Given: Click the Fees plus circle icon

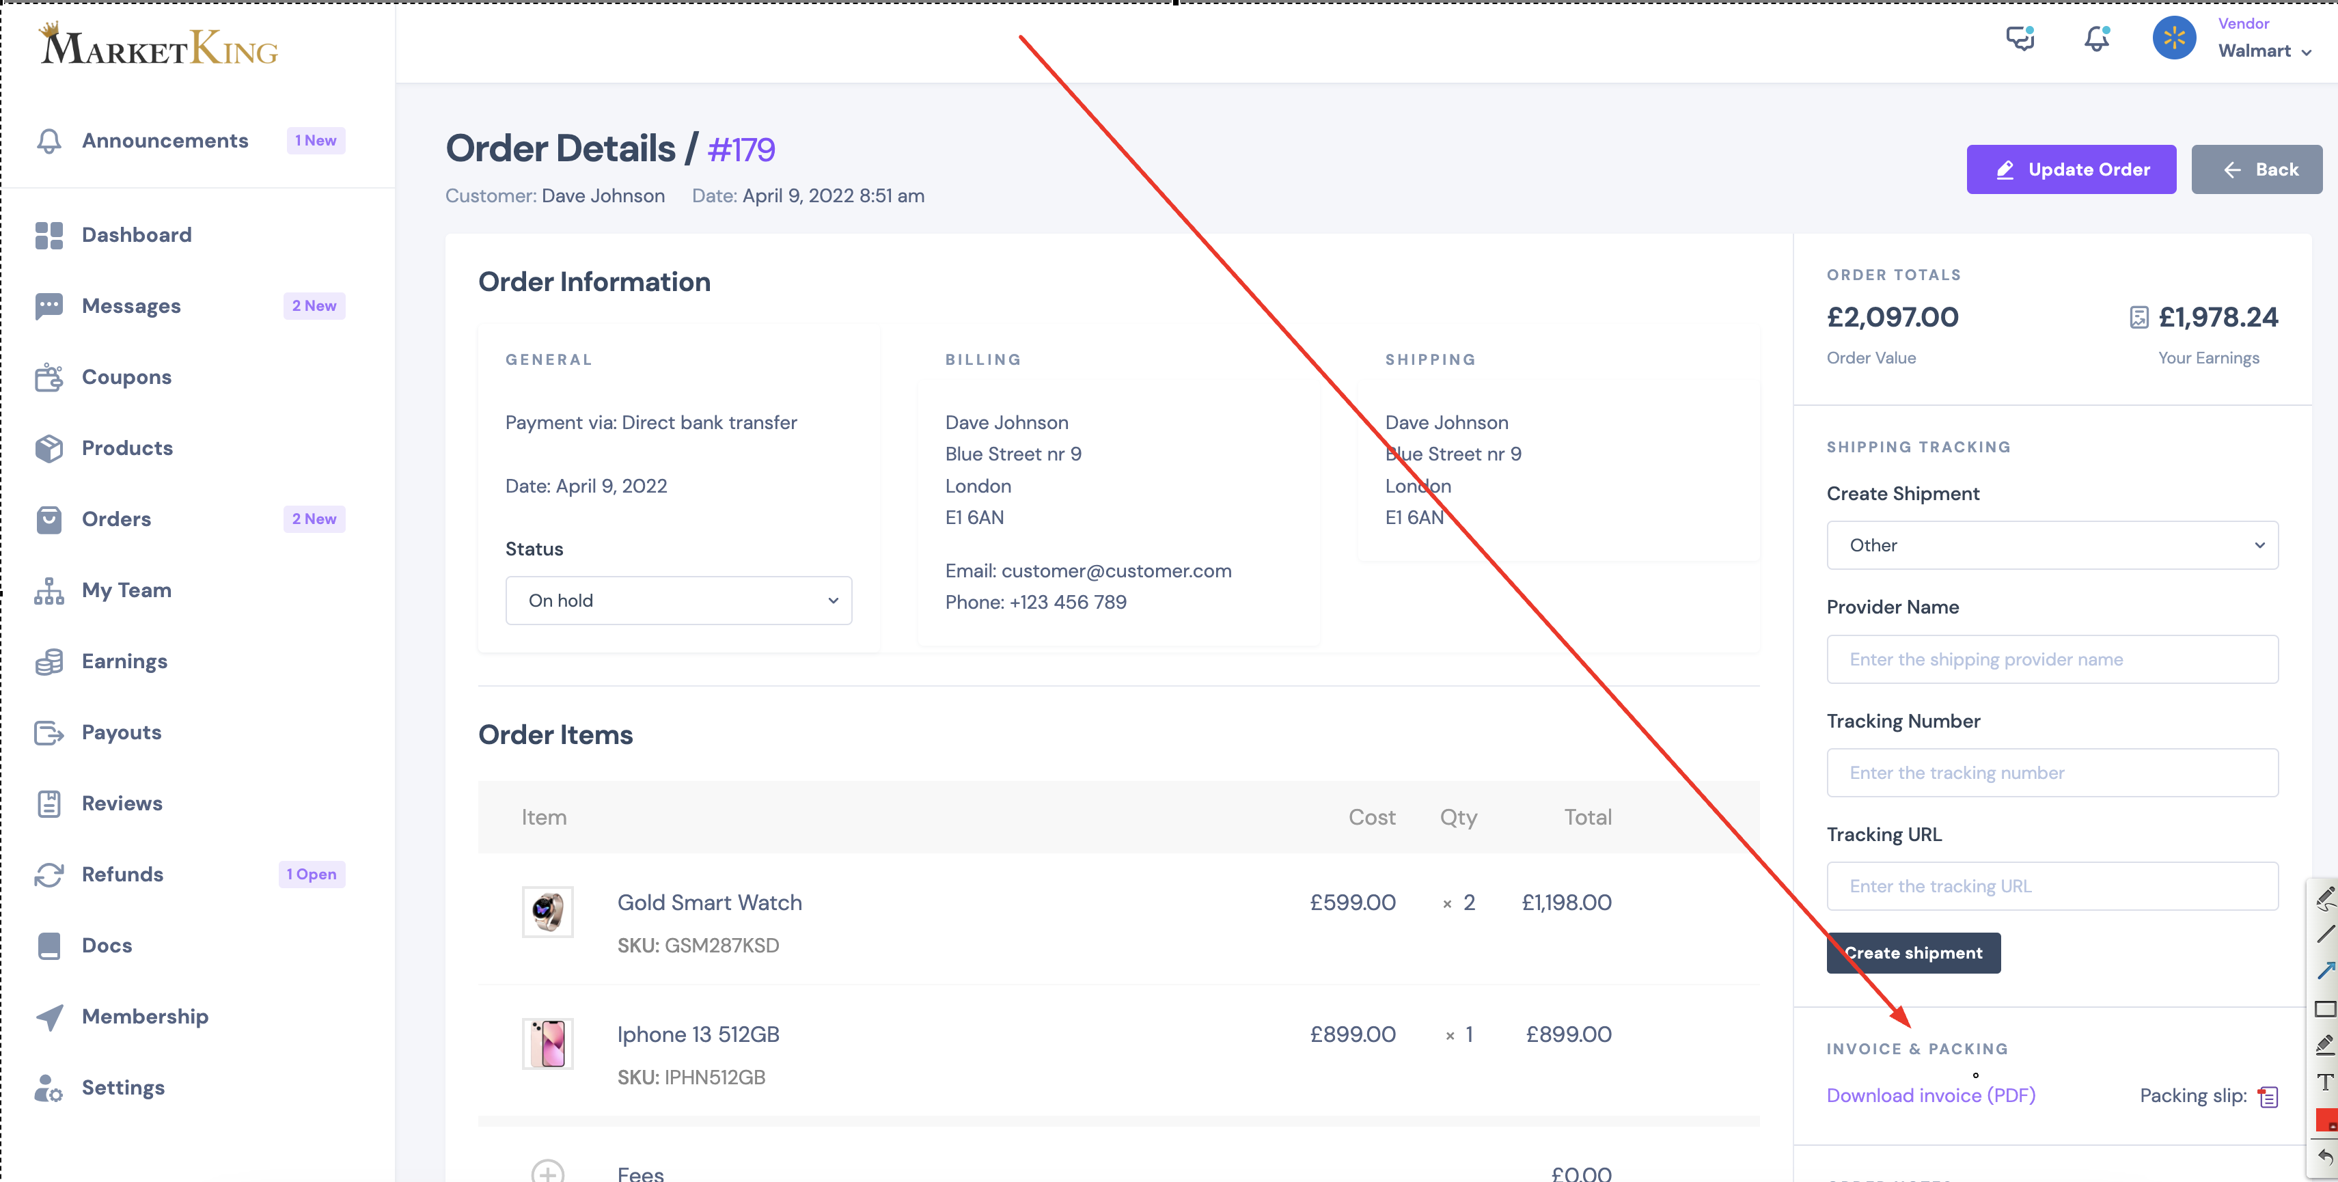Looking at the screenshot, I should click(547, 1173).
